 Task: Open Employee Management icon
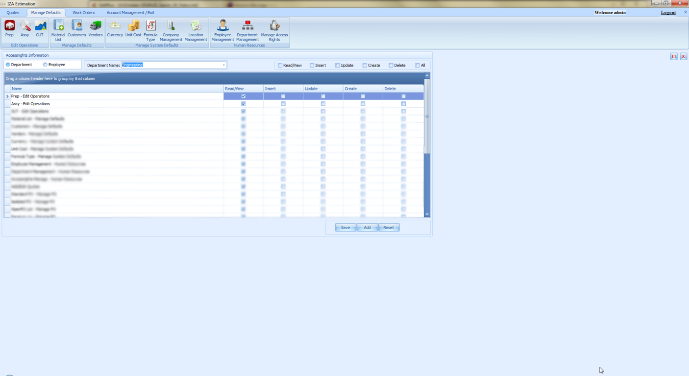(x=222, y=29)
